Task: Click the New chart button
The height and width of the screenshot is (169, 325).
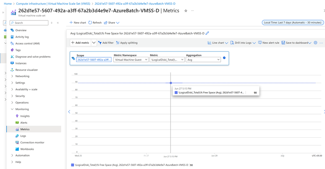Action: pos(77,22)
